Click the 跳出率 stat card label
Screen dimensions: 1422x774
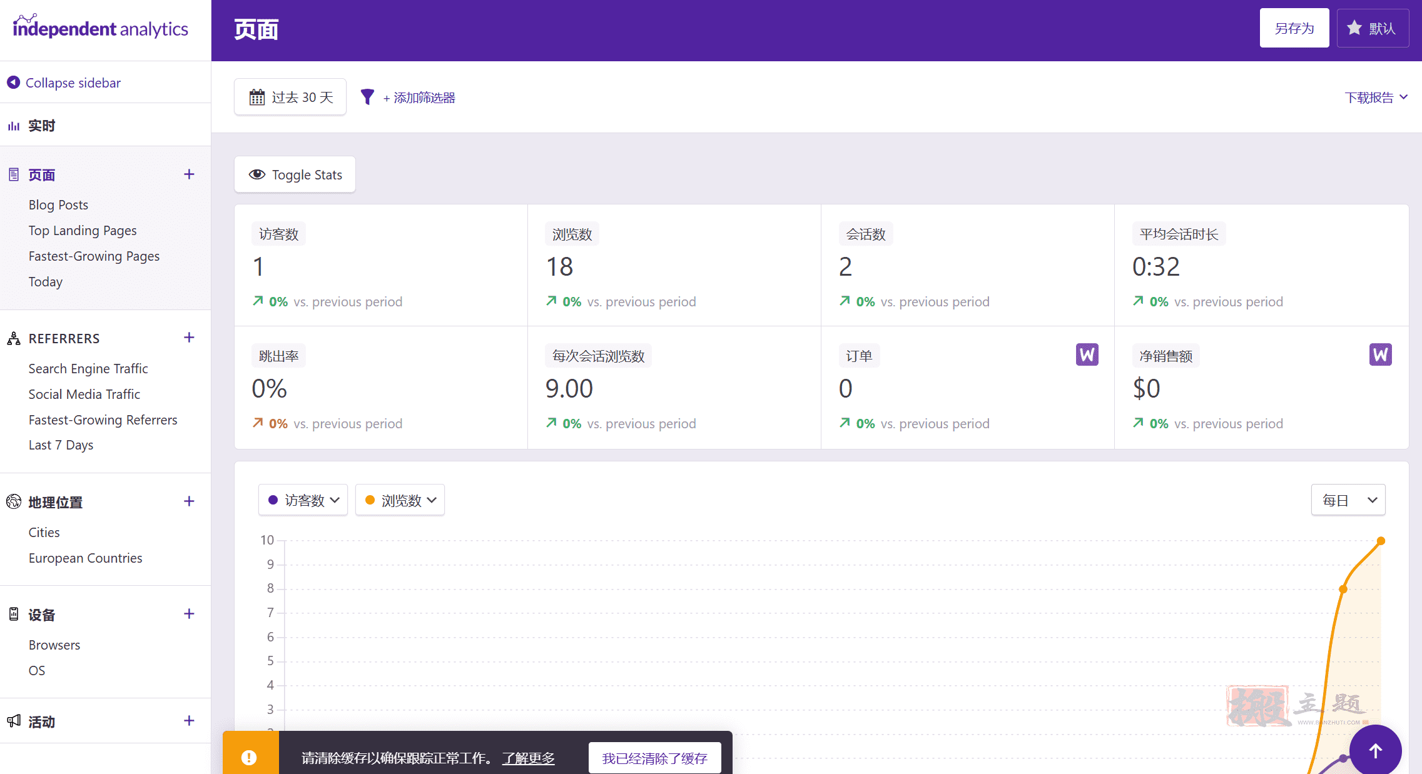[278, 356]
